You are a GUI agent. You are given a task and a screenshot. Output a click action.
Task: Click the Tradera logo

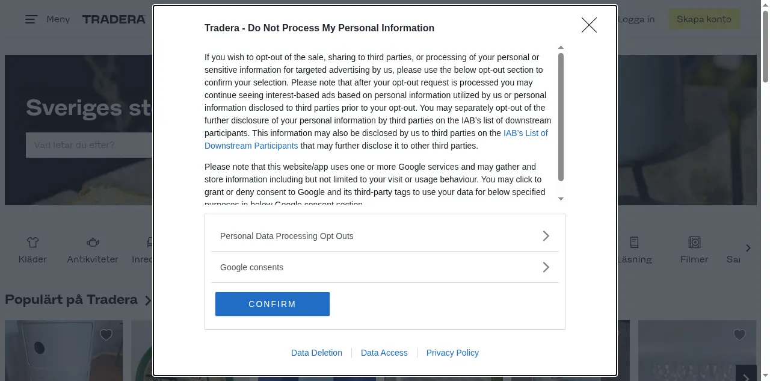[114, 19]
